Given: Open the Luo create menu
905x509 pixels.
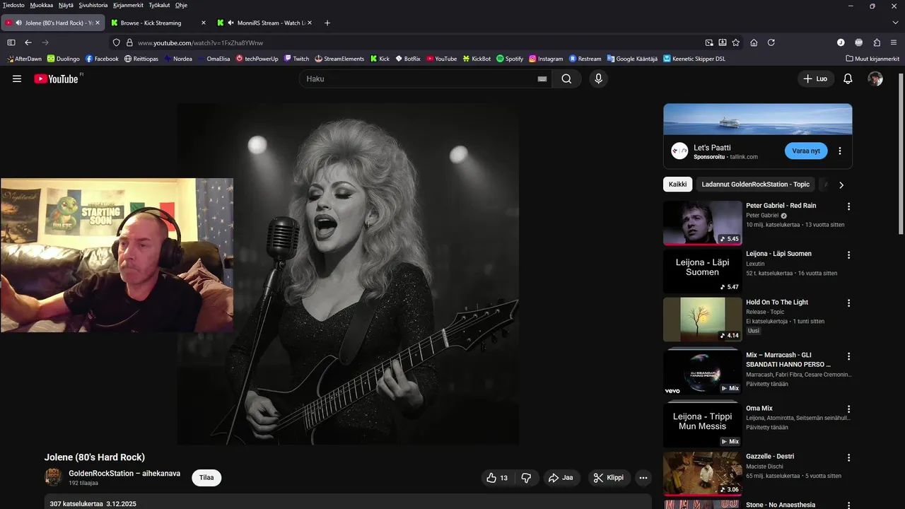Looking at the screenshot, I should (815, 79).
